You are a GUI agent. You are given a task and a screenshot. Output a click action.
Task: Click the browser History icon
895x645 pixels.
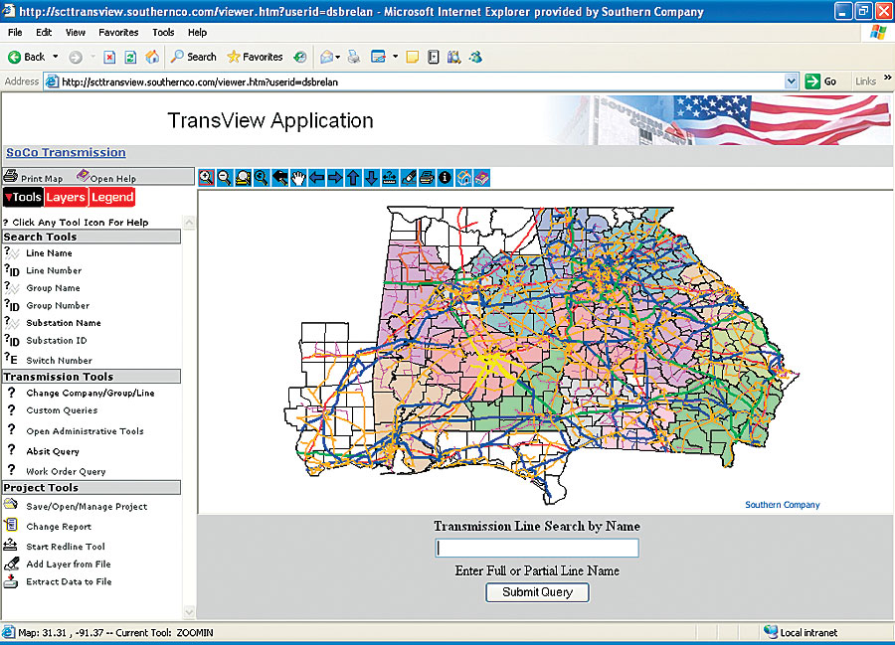tap(300, 57)
